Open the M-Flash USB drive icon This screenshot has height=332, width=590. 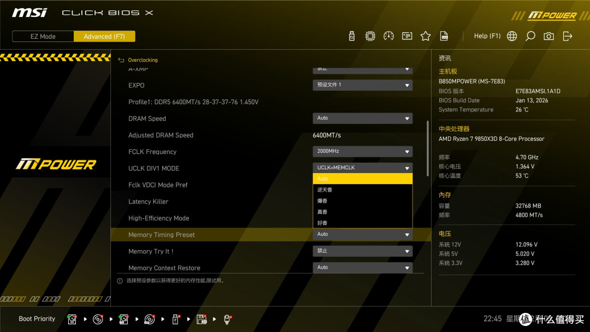(352, 36)
